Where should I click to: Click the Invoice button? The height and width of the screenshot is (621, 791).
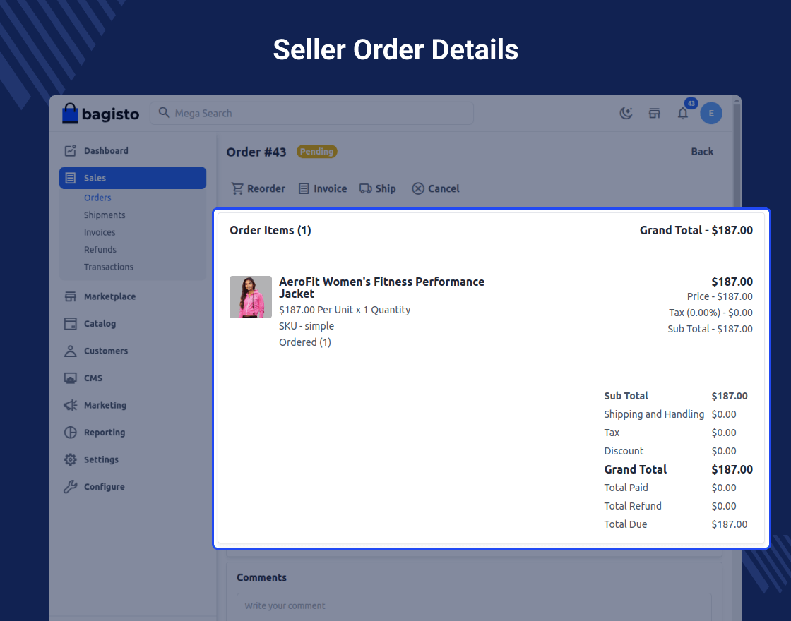point(323,188)
